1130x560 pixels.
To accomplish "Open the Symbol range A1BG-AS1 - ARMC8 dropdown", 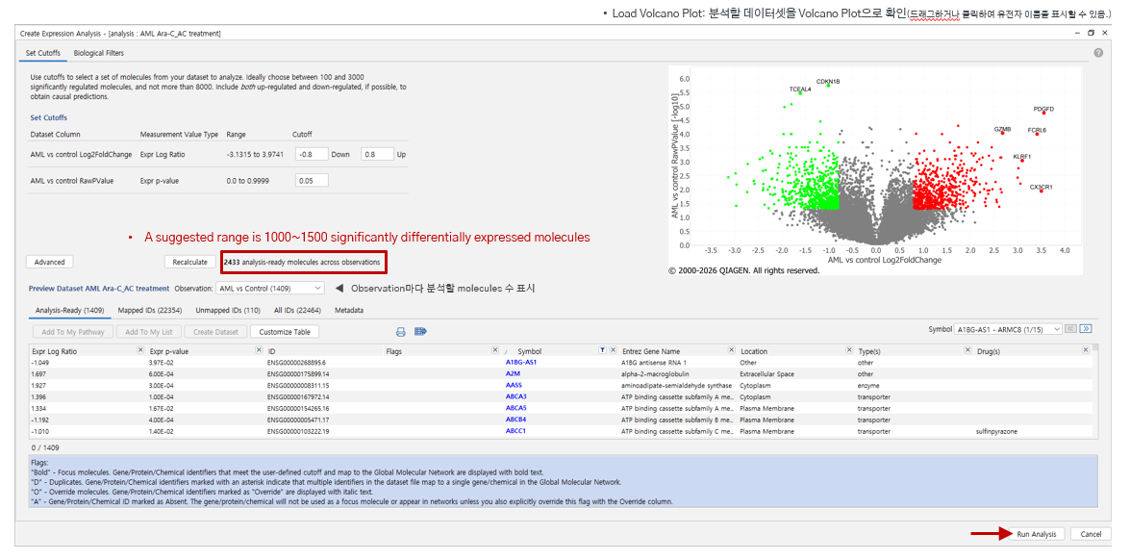I will pyautogui.click(x=1008, y=329).
